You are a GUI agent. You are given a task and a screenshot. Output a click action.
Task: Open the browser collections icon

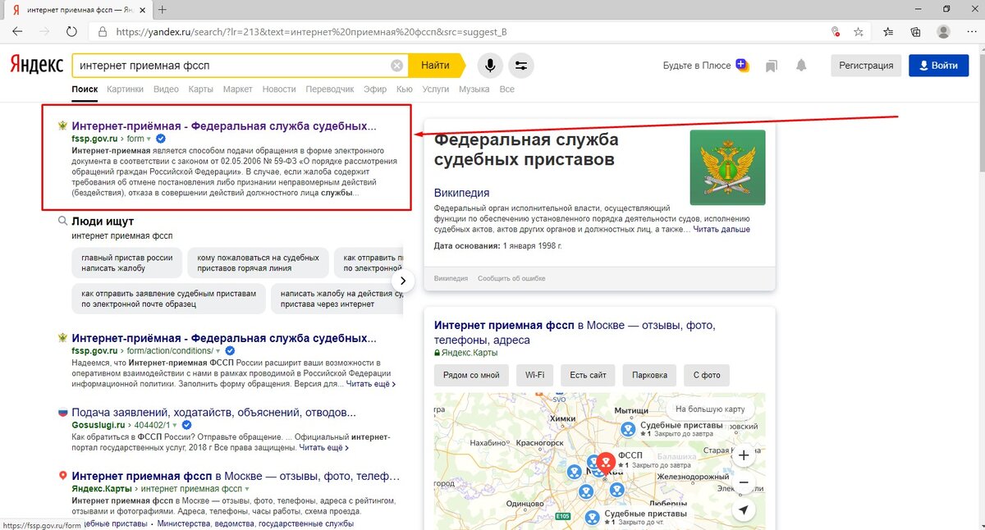915,32
